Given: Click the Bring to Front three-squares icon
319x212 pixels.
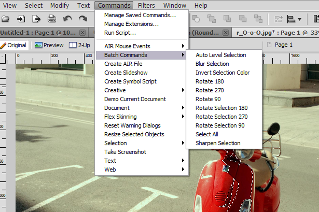Looking at the screenshot, I should pos(212,19).
